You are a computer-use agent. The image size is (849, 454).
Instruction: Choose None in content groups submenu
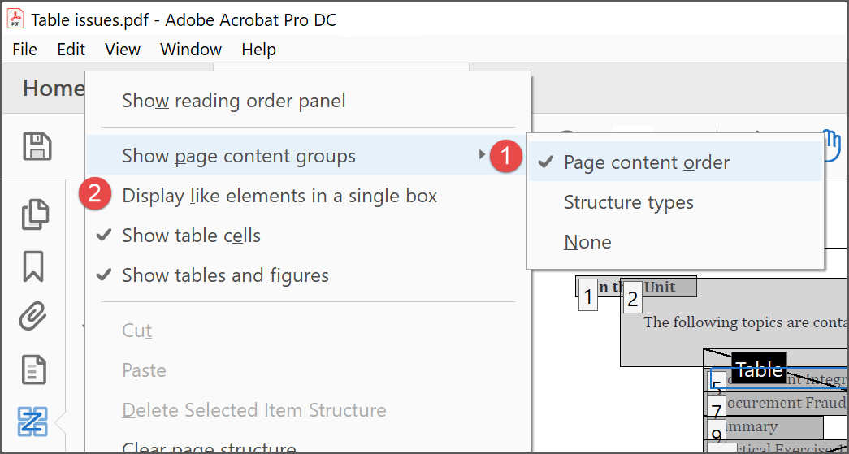click(587, 242)
